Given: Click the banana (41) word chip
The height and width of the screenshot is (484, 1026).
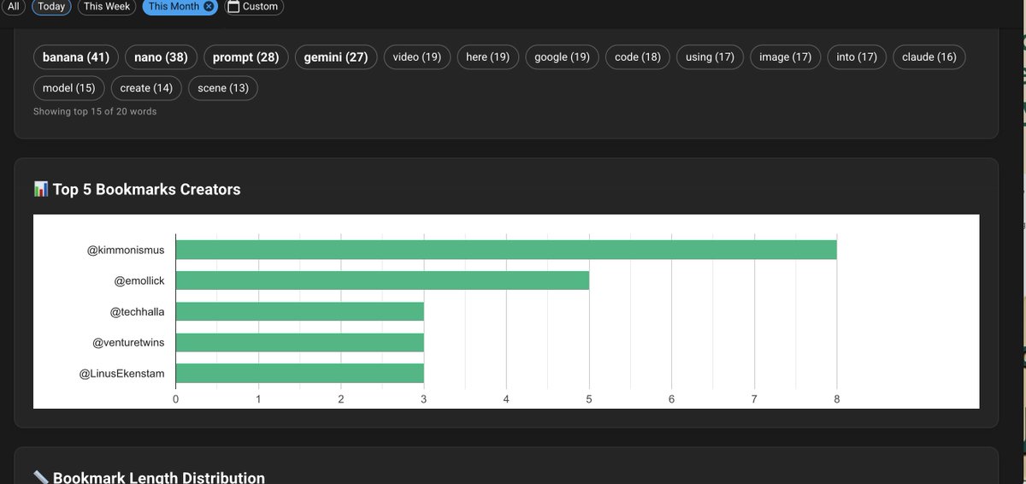Looking at the screenshot, I should [76, 57].
